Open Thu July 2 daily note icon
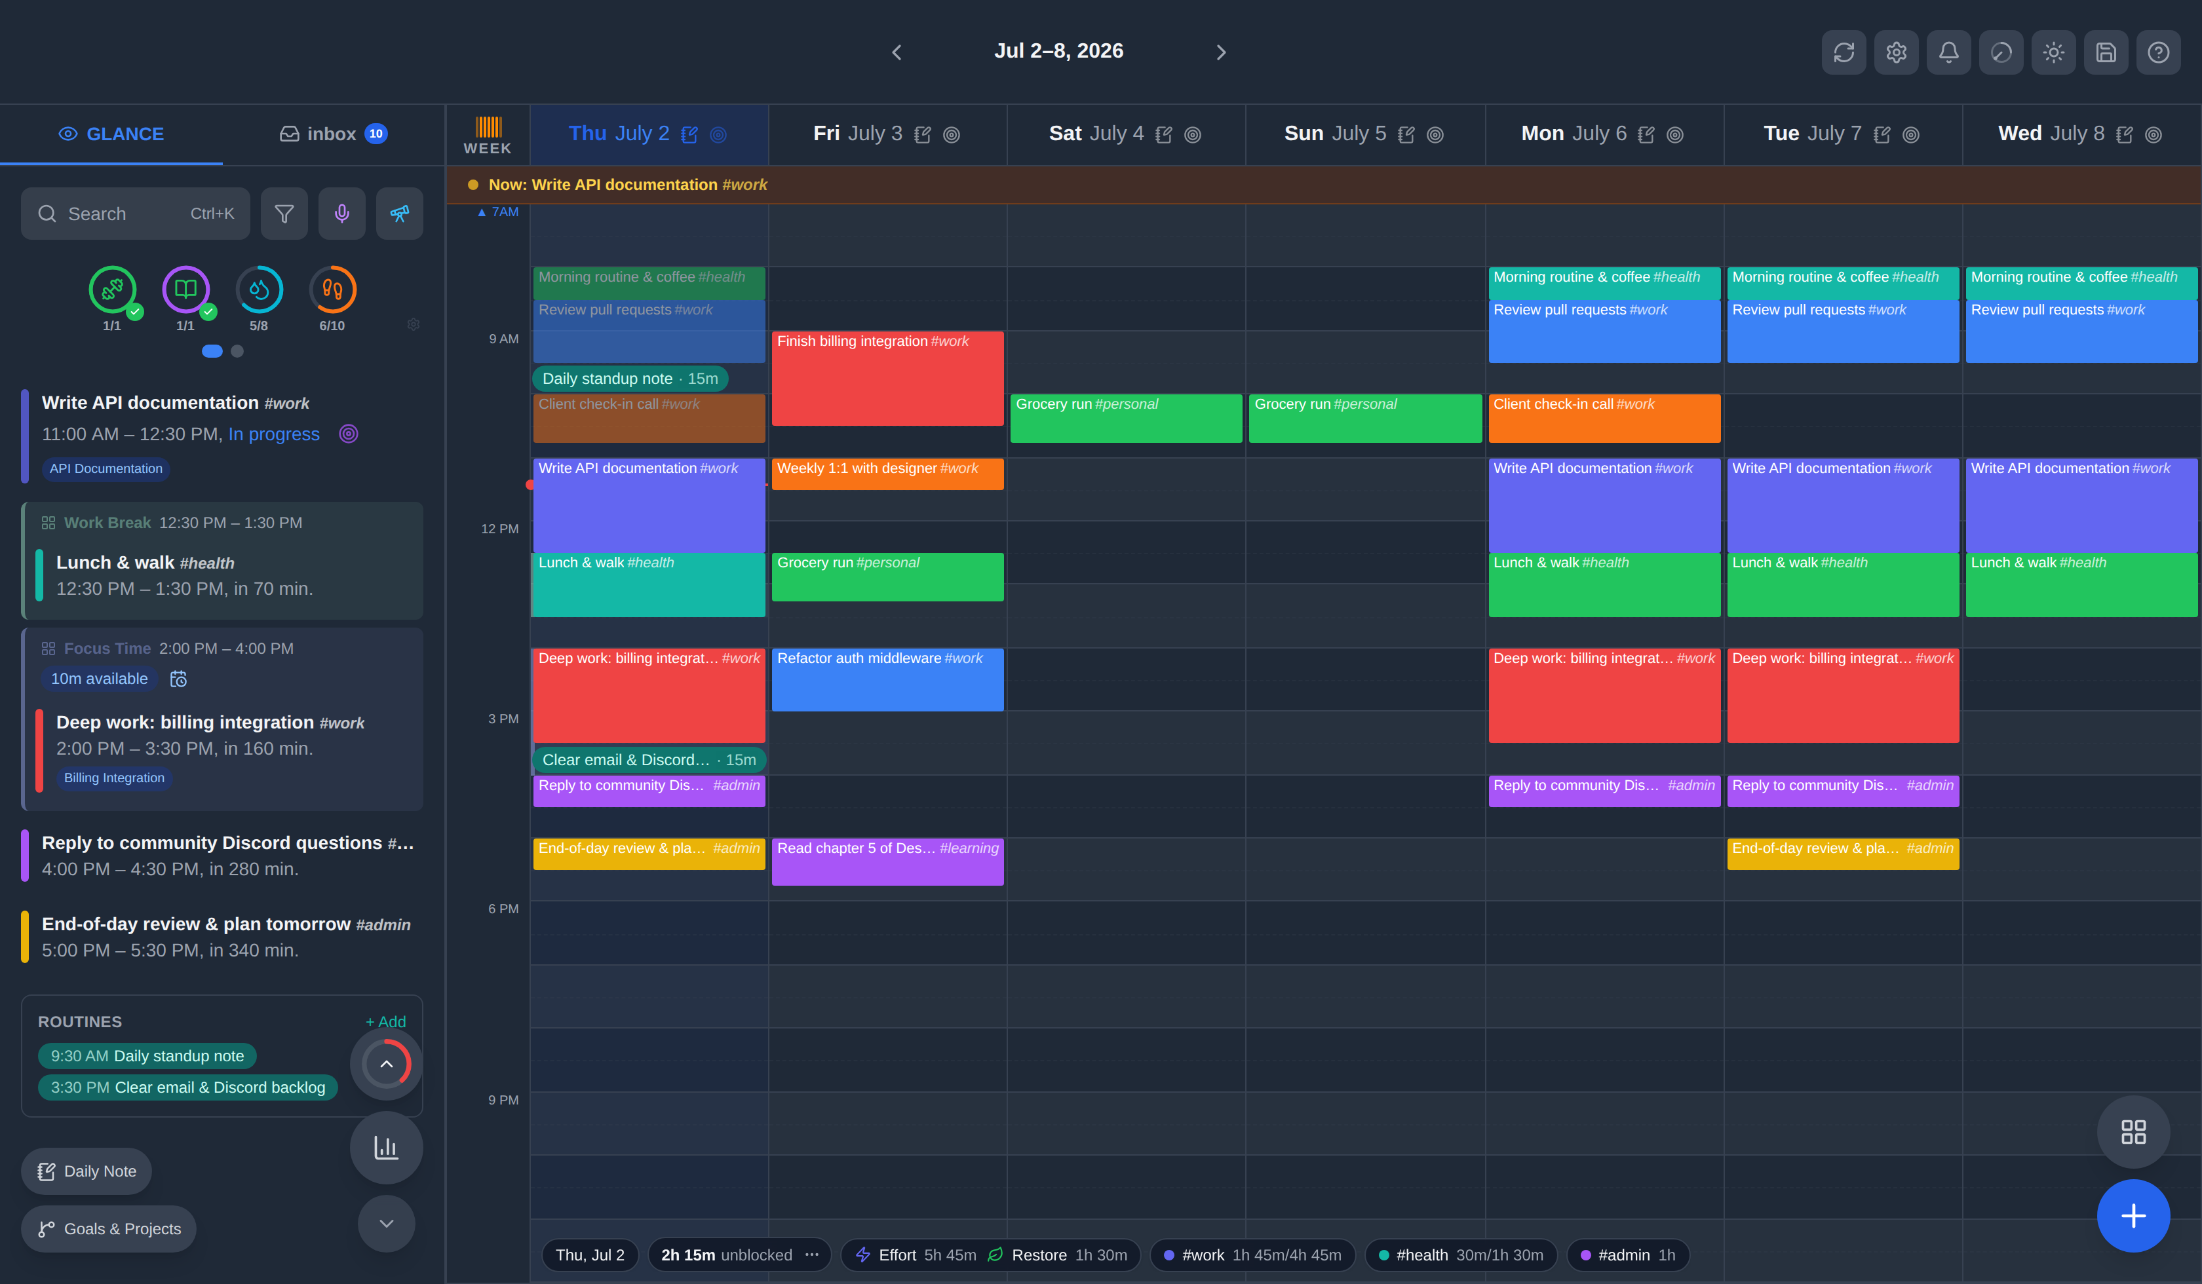The image size is (2202, 1284). click(x=689, y=134)
